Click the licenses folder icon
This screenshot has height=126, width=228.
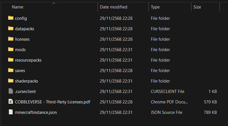point(11,39)
